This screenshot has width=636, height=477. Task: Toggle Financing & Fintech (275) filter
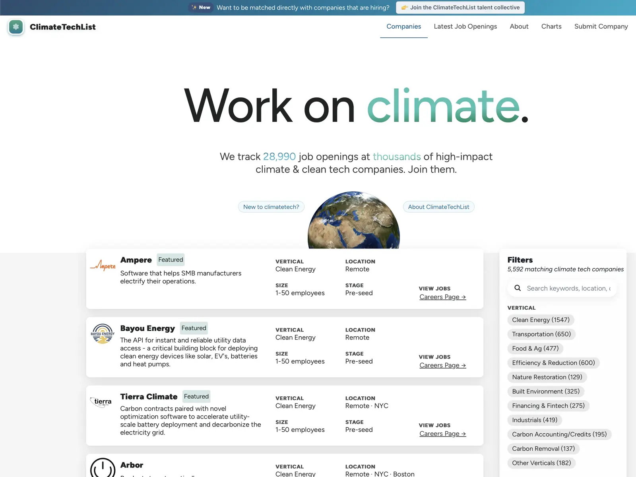click(x=548, y=406)
